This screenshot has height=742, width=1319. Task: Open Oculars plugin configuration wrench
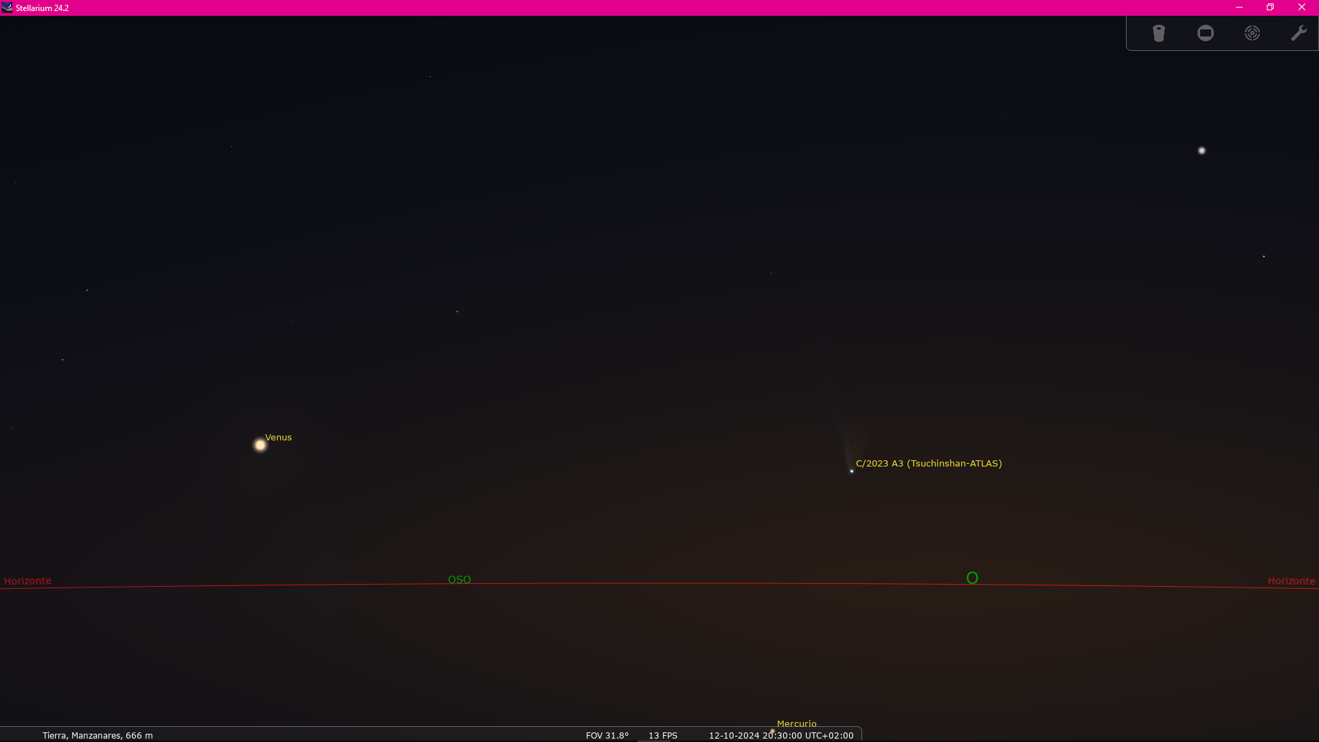(1298, 33)
